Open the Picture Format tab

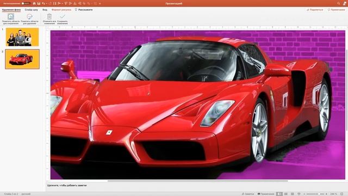pos(61,10)
